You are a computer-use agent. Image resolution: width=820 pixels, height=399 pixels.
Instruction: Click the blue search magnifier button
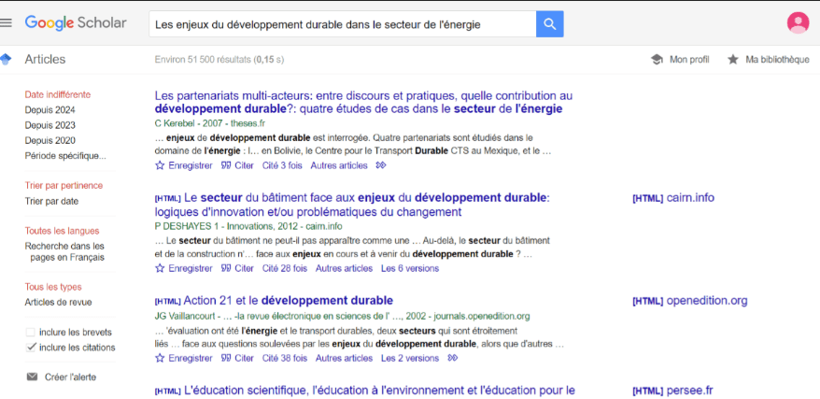(x=549, y=24)
